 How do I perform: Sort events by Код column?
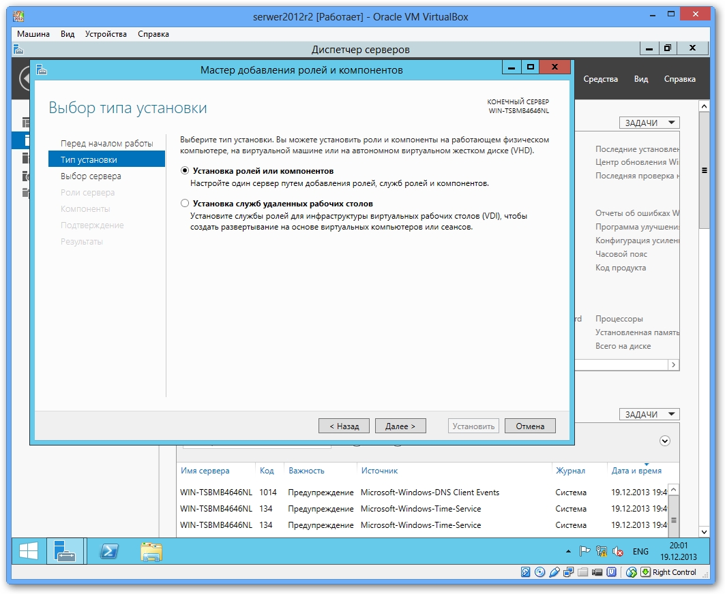[267, 470]
